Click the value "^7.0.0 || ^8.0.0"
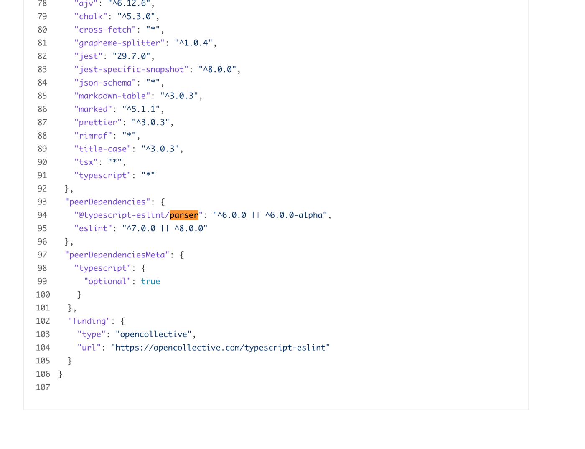Viewport: 585px width, 449px height. [x=165, y=228]
